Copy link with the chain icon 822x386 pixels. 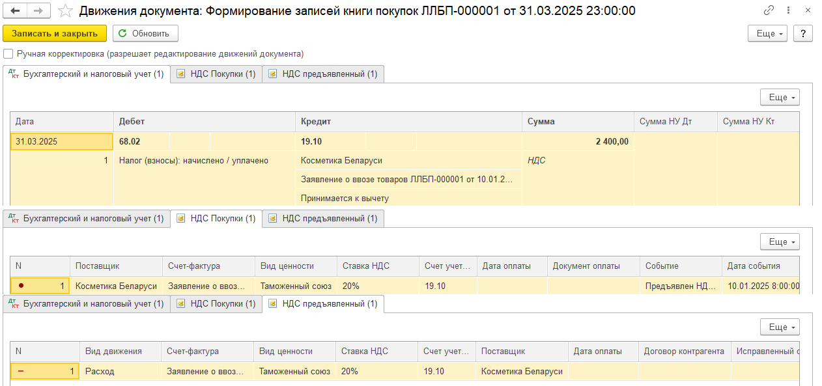[769, 10]
